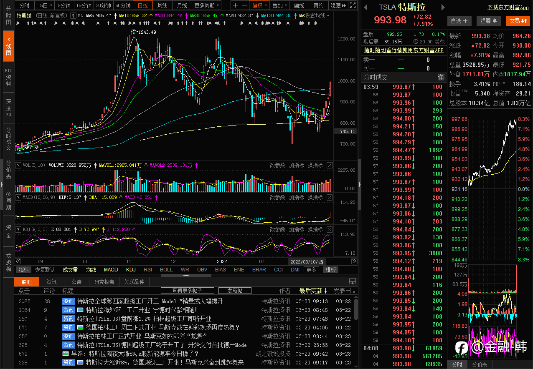Switch chart to 5分钟 period

64,5
